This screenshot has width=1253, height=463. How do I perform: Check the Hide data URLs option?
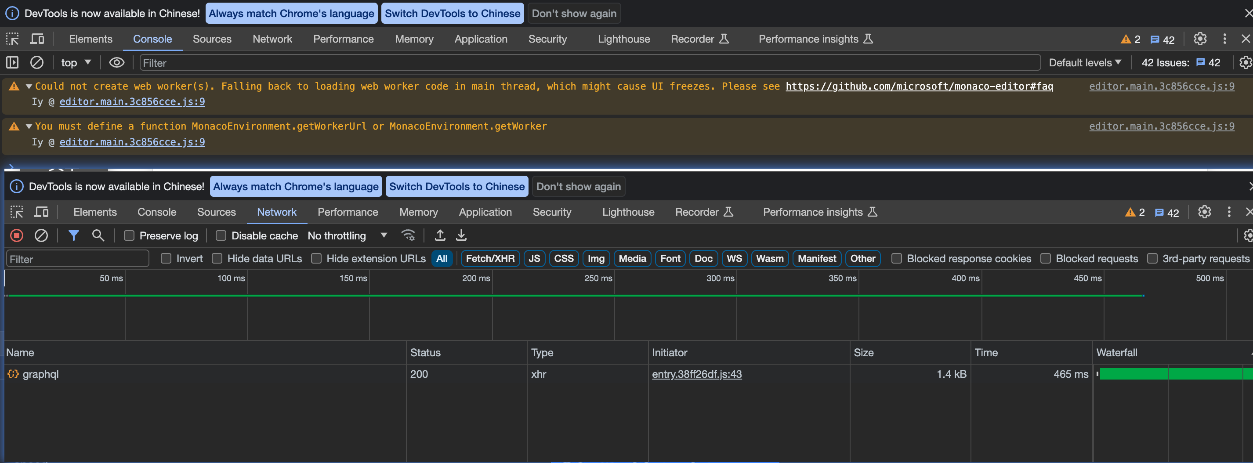pyautogui.click(x=217, y=258)
